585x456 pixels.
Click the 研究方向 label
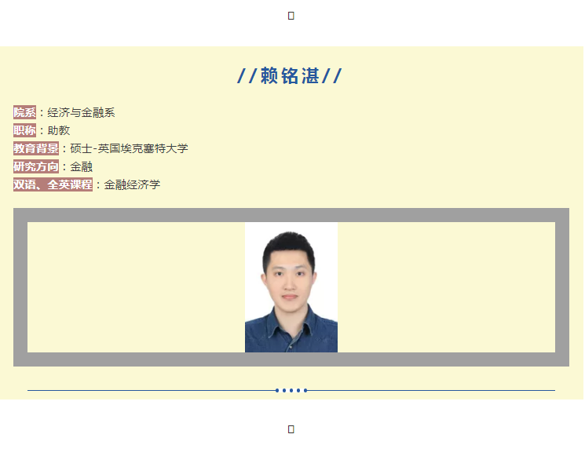tap(36, 166)
